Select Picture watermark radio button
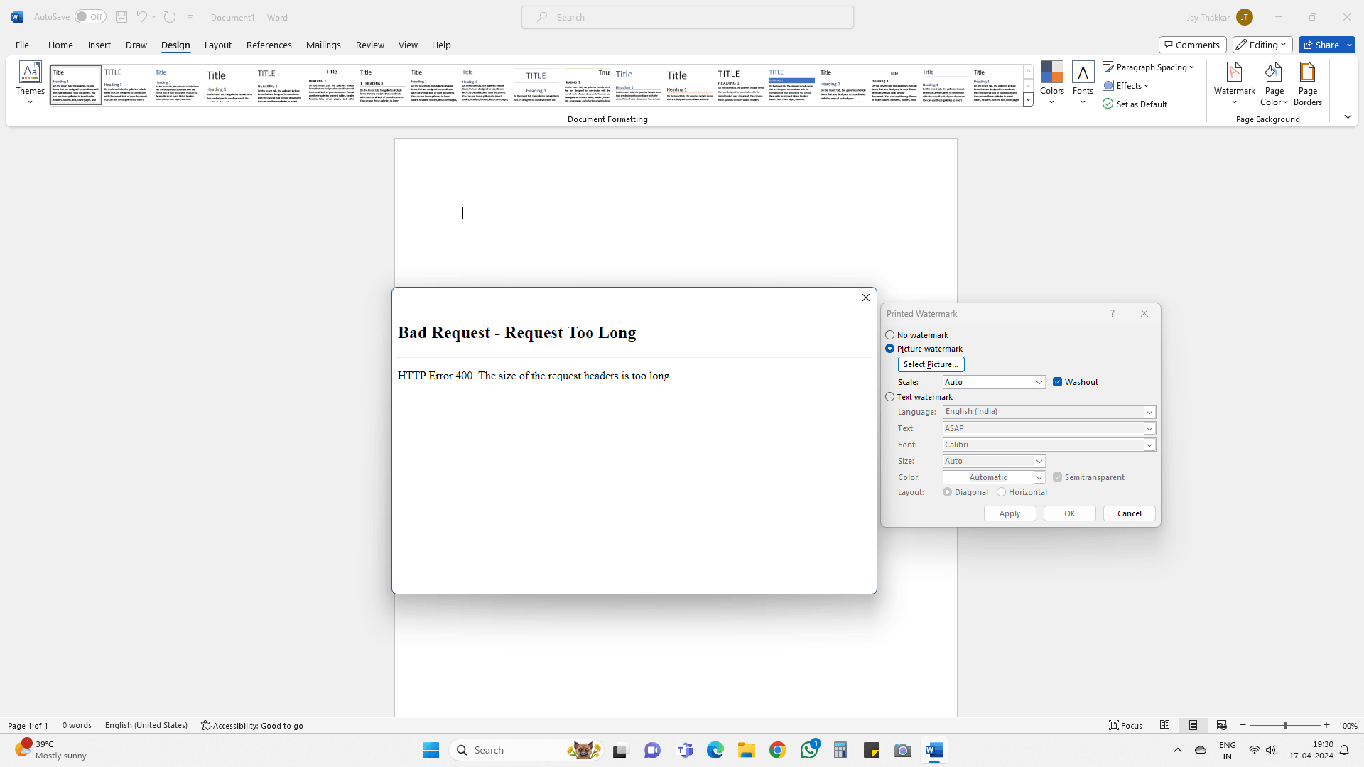The image size is (1364, 767). [x=890, y=349]
